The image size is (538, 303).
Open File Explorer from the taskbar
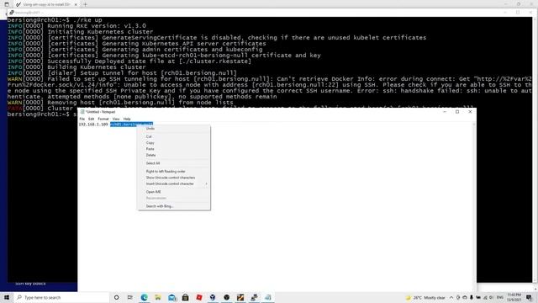(x=158, y=297)
